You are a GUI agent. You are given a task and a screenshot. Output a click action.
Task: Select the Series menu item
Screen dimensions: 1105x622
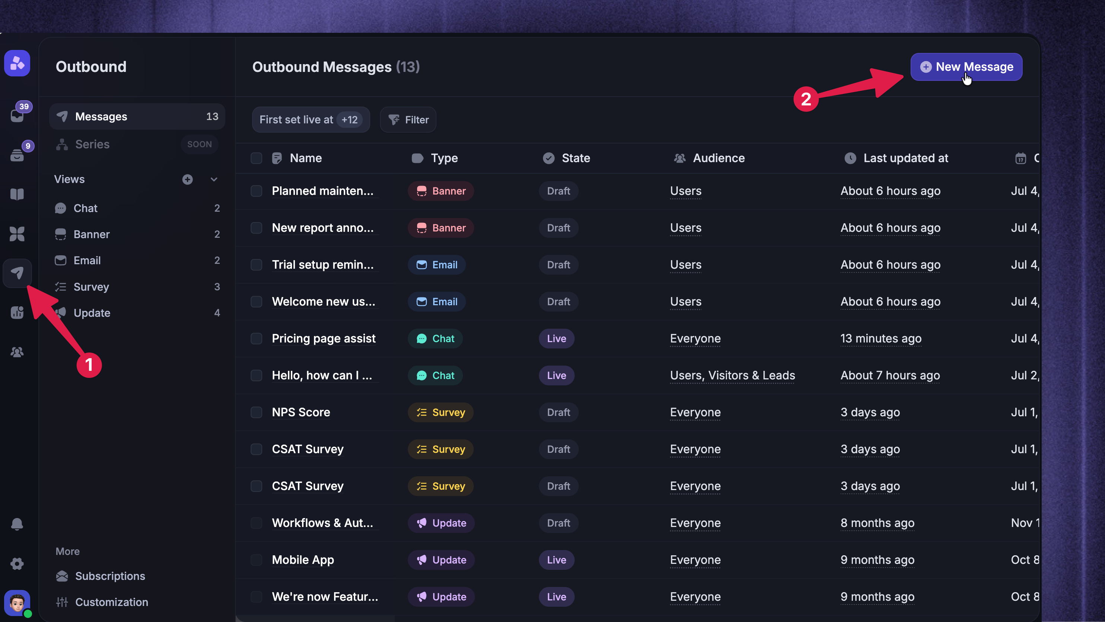point(137,144)
